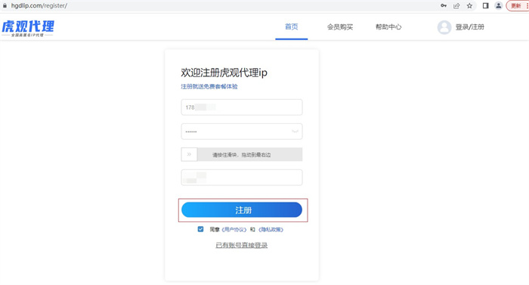Click the lock icon next to URL
Screen dimensions: 529x285
[x=5, y=6]
